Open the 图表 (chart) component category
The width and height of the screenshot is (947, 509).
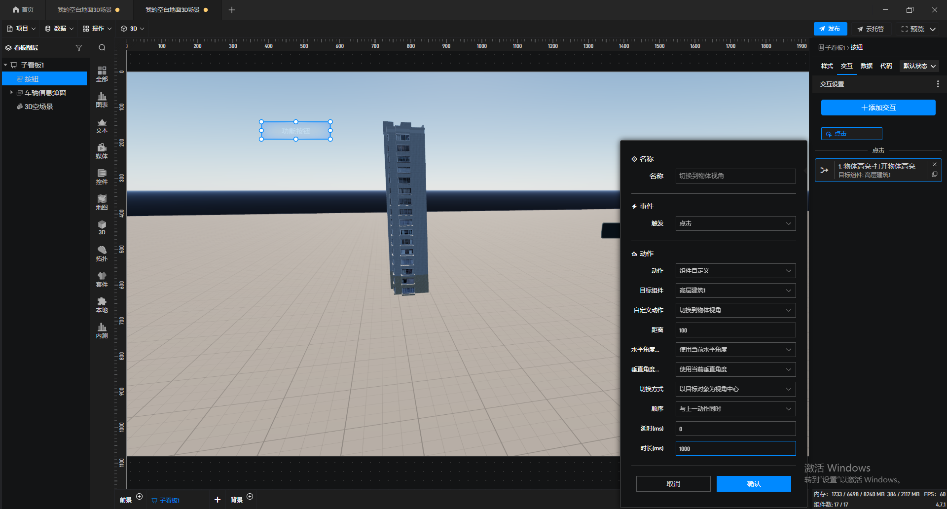102,100
